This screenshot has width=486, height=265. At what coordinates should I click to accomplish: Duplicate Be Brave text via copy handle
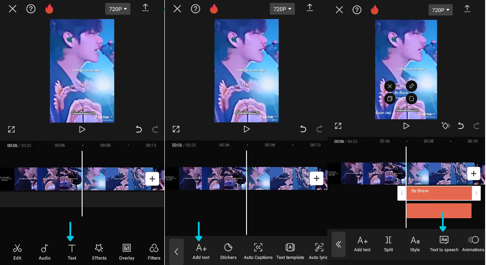click(390, 98)
